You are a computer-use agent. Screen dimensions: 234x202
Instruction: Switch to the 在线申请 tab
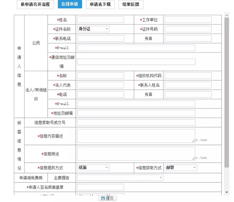[70, 4]
